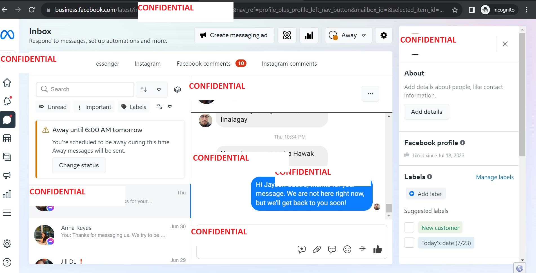Click the globe icon at bottom right
The width and height of the screenshot is (536, 273).
coord(520,268)
